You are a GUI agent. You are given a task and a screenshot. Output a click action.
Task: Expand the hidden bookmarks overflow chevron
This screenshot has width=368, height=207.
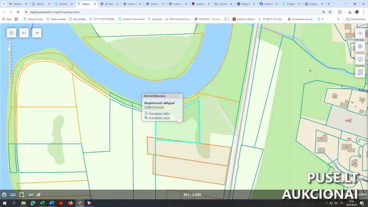(338, 19)
